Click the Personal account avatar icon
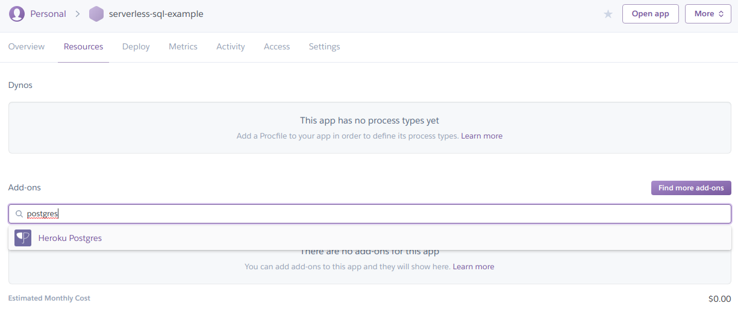Image resolution: width=738 pixels, height=309 pixels. [x=17, y=14]
